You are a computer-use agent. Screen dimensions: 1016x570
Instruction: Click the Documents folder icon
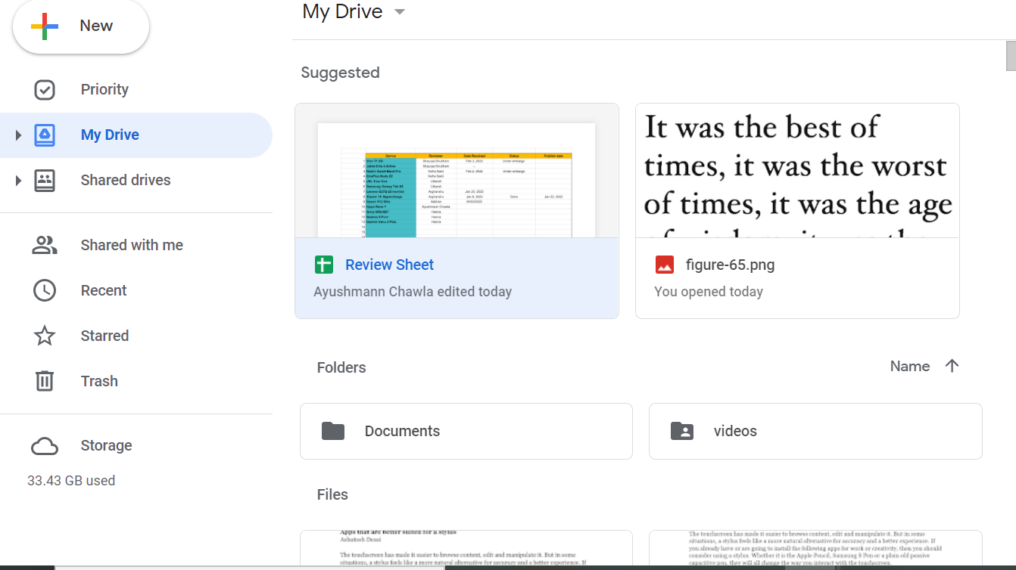click(x=332, y=431)
